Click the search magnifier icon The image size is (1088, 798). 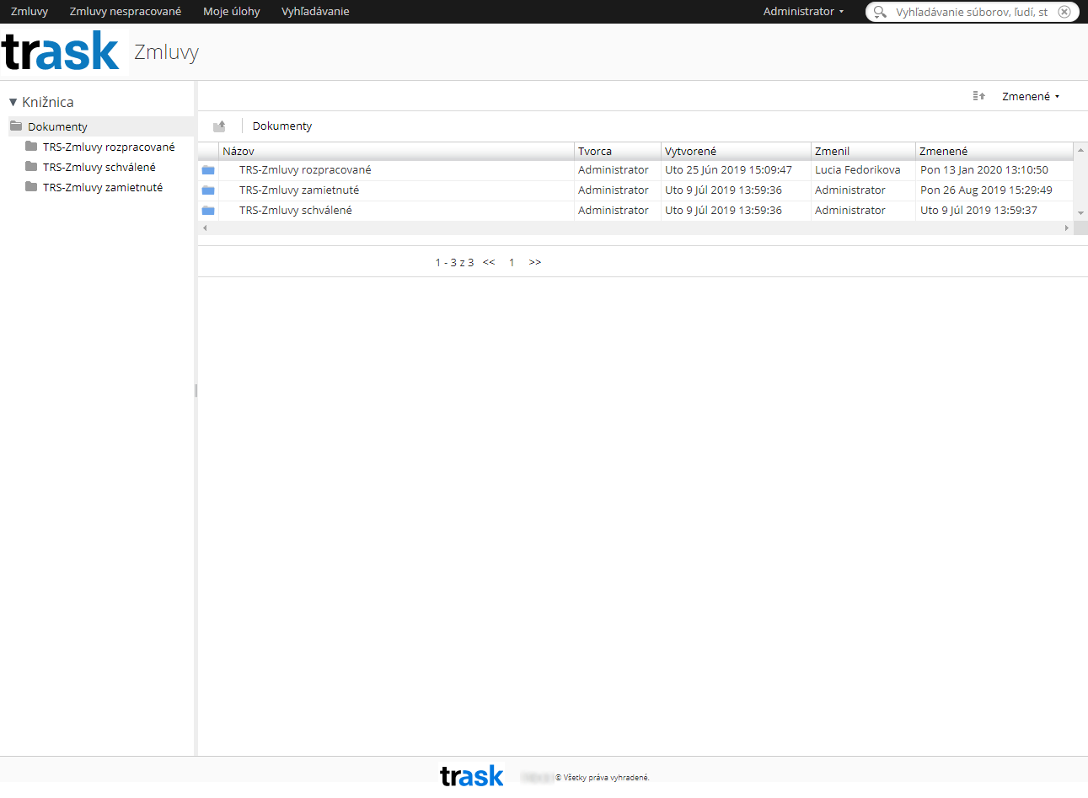coord(880,12)
